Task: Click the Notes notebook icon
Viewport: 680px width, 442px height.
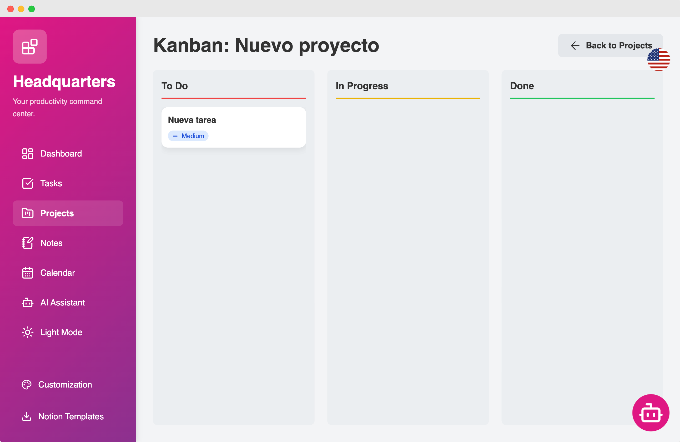Action: click(27, 243)
